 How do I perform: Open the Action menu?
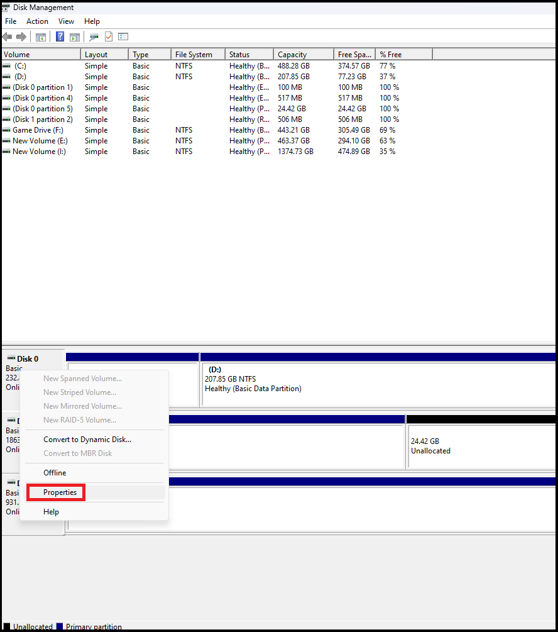[37, 21]
